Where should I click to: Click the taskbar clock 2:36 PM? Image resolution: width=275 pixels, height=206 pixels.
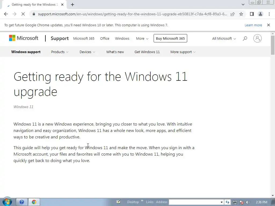261,202
